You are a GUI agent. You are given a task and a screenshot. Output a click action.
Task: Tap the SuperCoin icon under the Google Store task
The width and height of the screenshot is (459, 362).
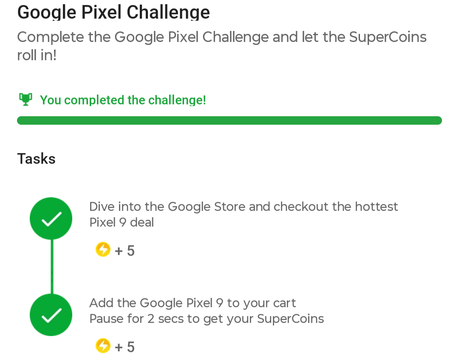pos(103,250)
